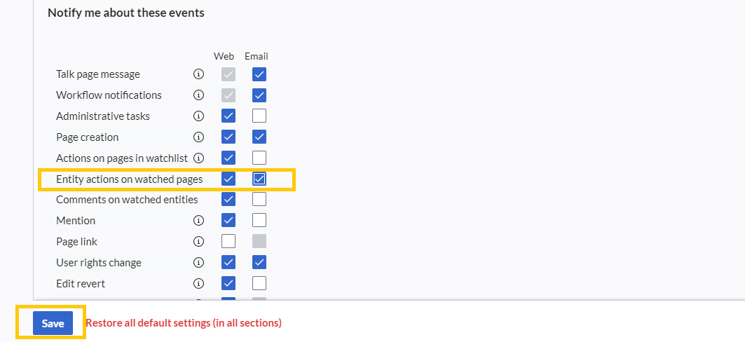Click the Save button

click(x=53, y=323)
